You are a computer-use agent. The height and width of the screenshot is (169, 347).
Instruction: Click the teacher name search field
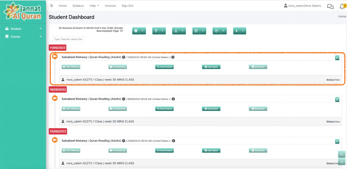(68, 39)
